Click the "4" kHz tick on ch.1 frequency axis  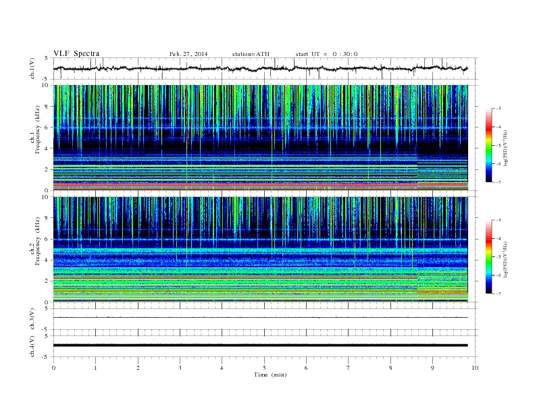tap(47, 148)
